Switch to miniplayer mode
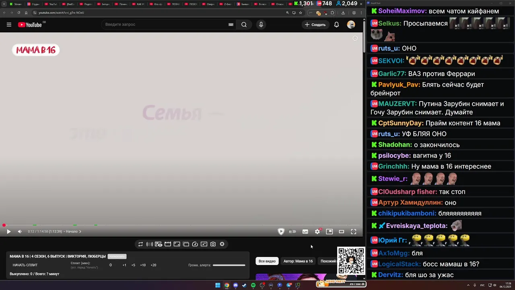This screenshot has width=515, height=290. pyautogui.click(x=330, y=232)
